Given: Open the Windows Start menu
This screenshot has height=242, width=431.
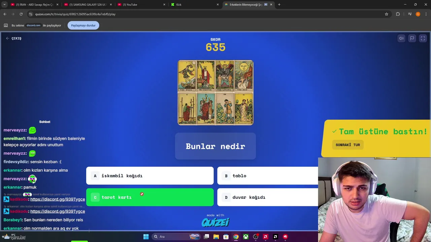Looking at the screenshot, I should pos(146,237).
